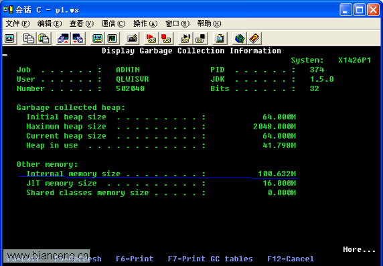This screenshot has width=383, height=266.
Task: Open the color mapping toolbar icon
Action: 112,38
